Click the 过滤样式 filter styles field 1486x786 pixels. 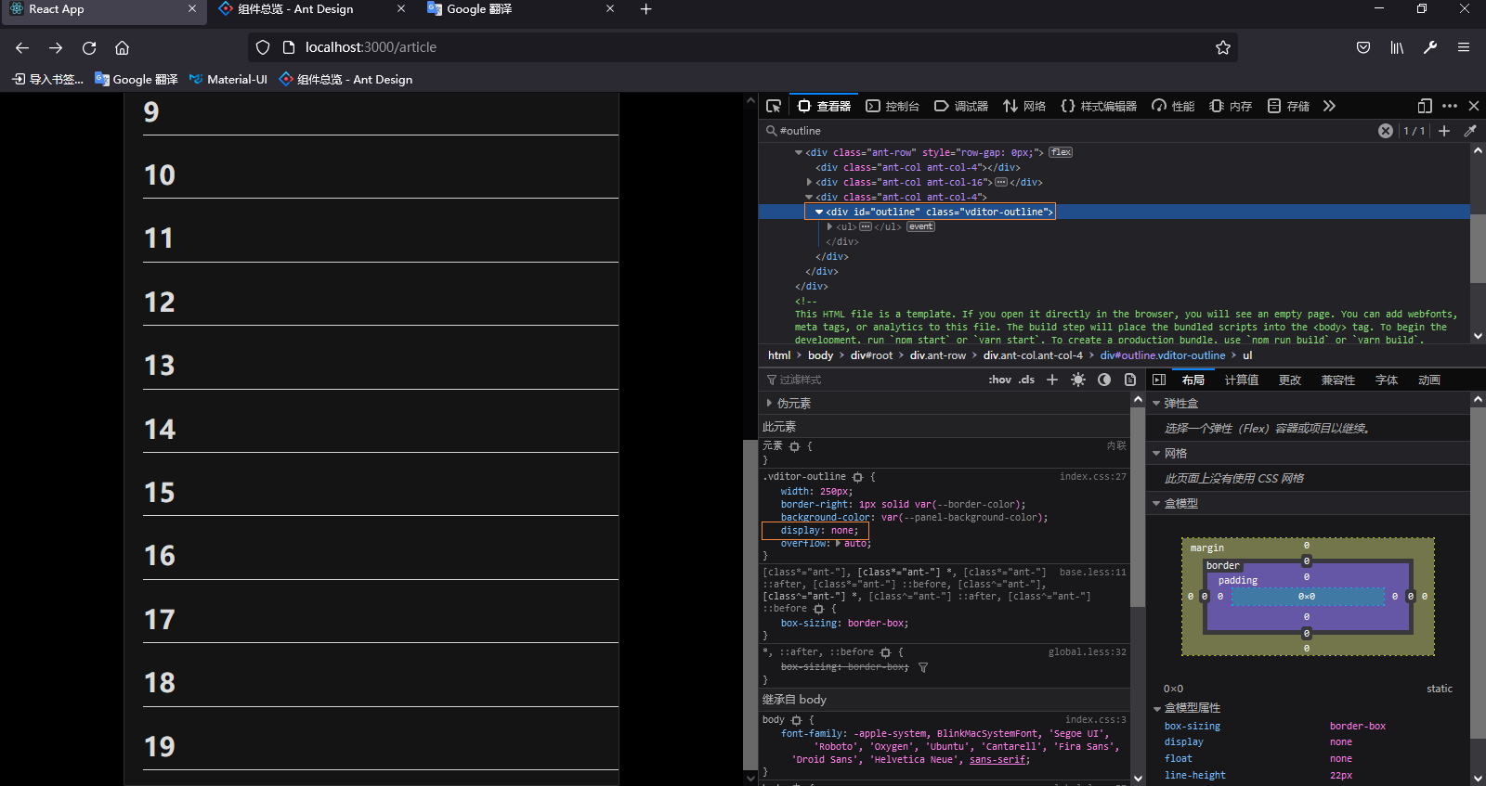[x=871, y=380]
